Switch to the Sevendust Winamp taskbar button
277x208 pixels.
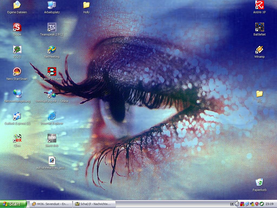tap(51, 204)
